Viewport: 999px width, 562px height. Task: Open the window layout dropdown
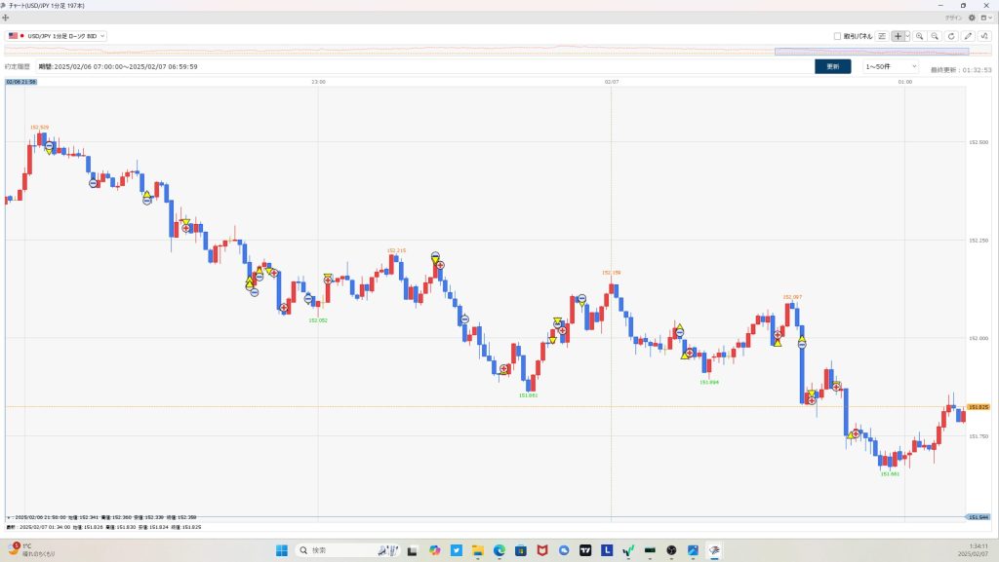[x=985, y=18]
